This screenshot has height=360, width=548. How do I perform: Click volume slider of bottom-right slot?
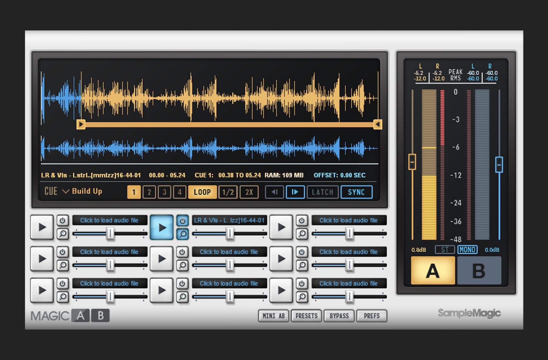(x=350, y=297)
